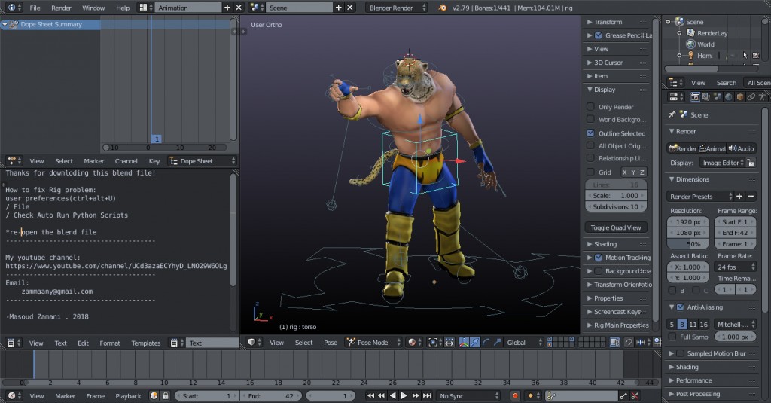Click the Toggle Quad View button
771x403 pixels.
pyautogui.click(x=616, y=227)
